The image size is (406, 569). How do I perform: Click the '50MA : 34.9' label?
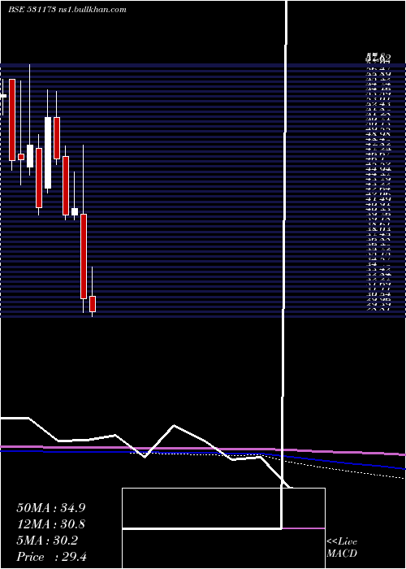tap(50, 508)
